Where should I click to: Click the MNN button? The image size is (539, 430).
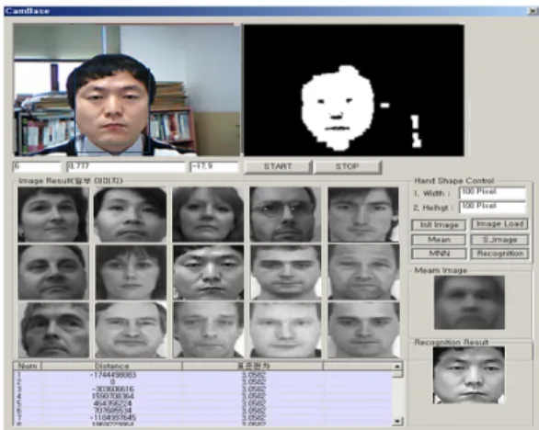[439, 254]
